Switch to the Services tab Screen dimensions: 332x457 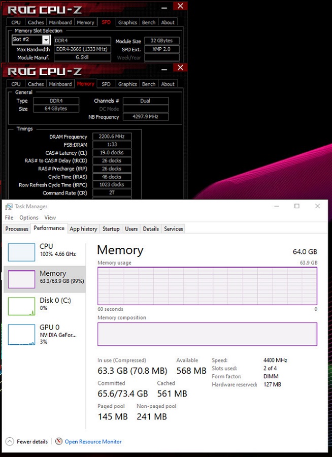pos(174,229)
